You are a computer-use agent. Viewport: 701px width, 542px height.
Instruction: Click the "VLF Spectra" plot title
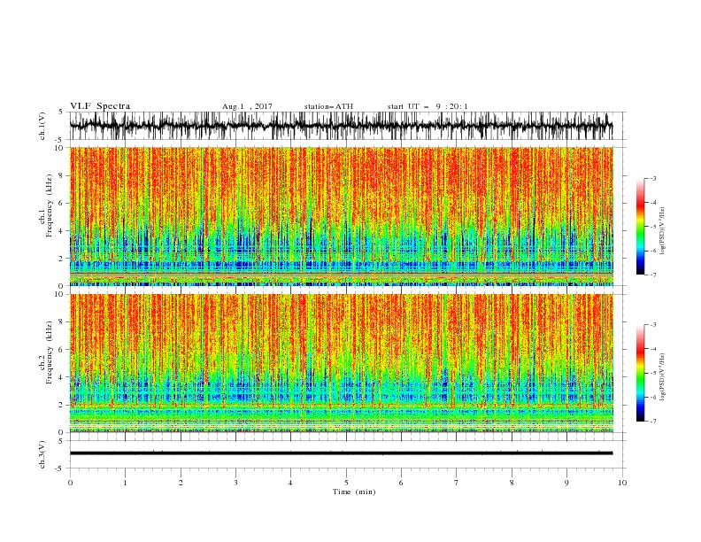[x=100, y=106]
